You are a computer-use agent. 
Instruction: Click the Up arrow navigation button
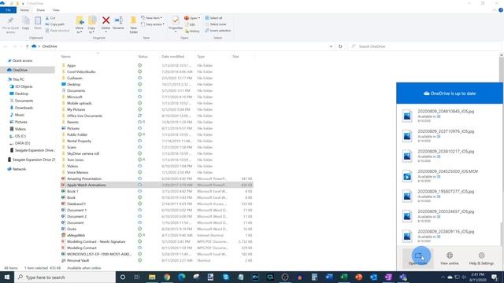(x=27, y=46)
